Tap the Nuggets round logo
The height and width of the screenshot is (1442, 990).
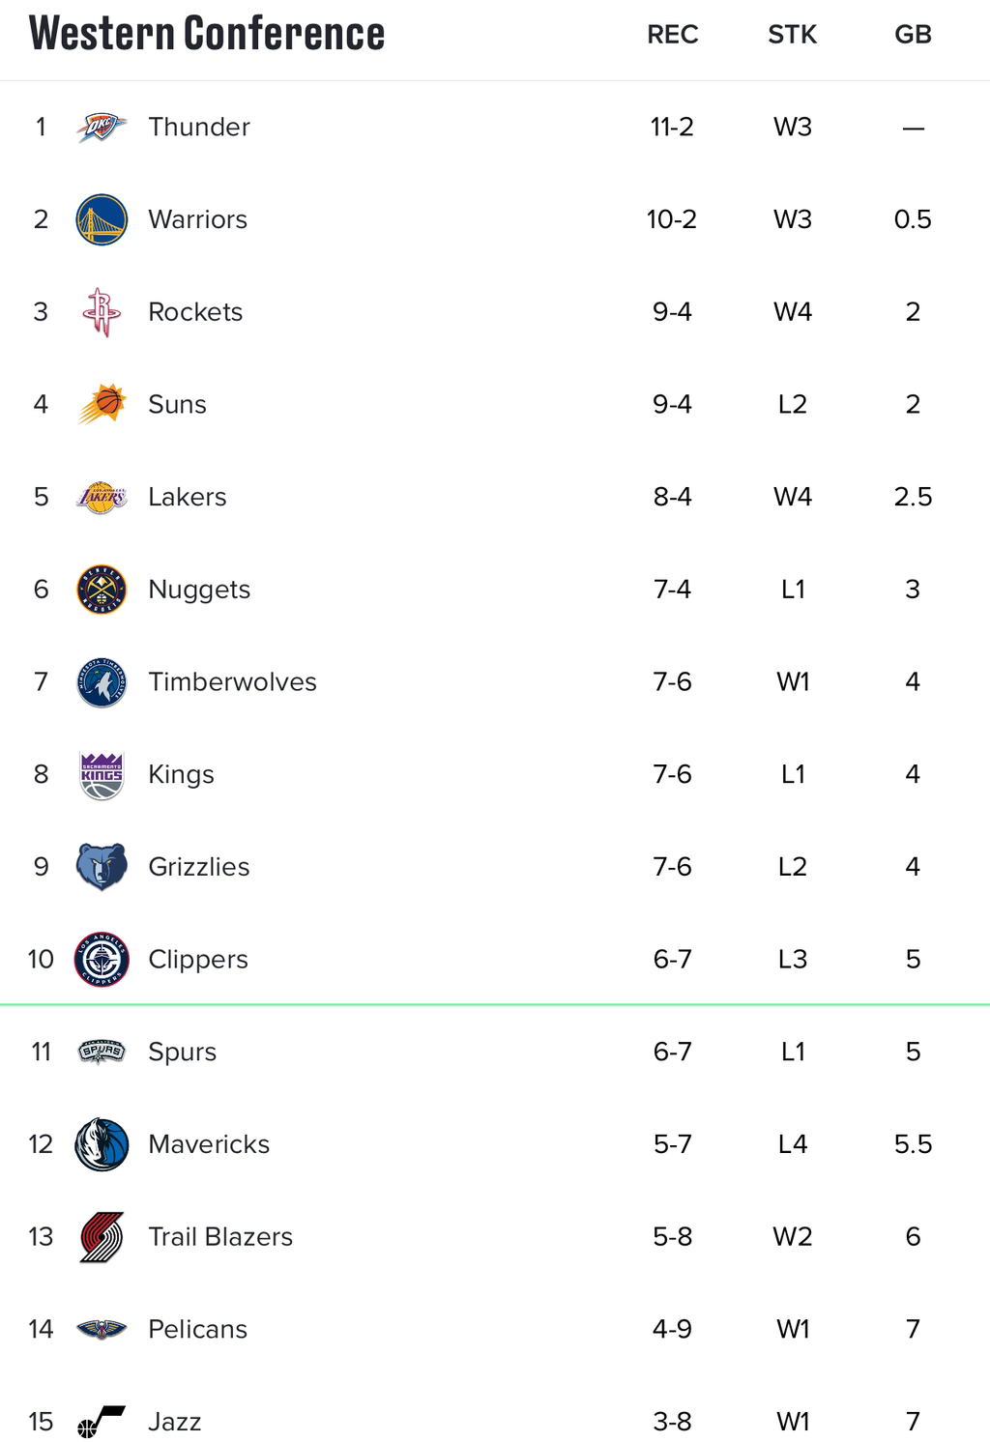[102, 590]
